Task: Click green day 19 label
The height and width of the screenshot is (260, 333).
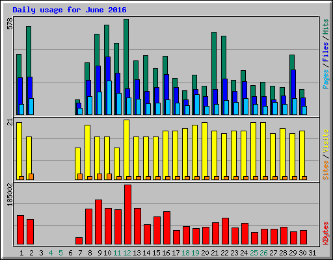Action: [x=195, y=253]
